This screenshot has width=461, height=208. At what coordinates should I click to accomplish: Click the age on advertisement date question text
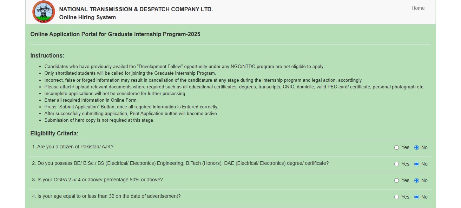(106, 196)
